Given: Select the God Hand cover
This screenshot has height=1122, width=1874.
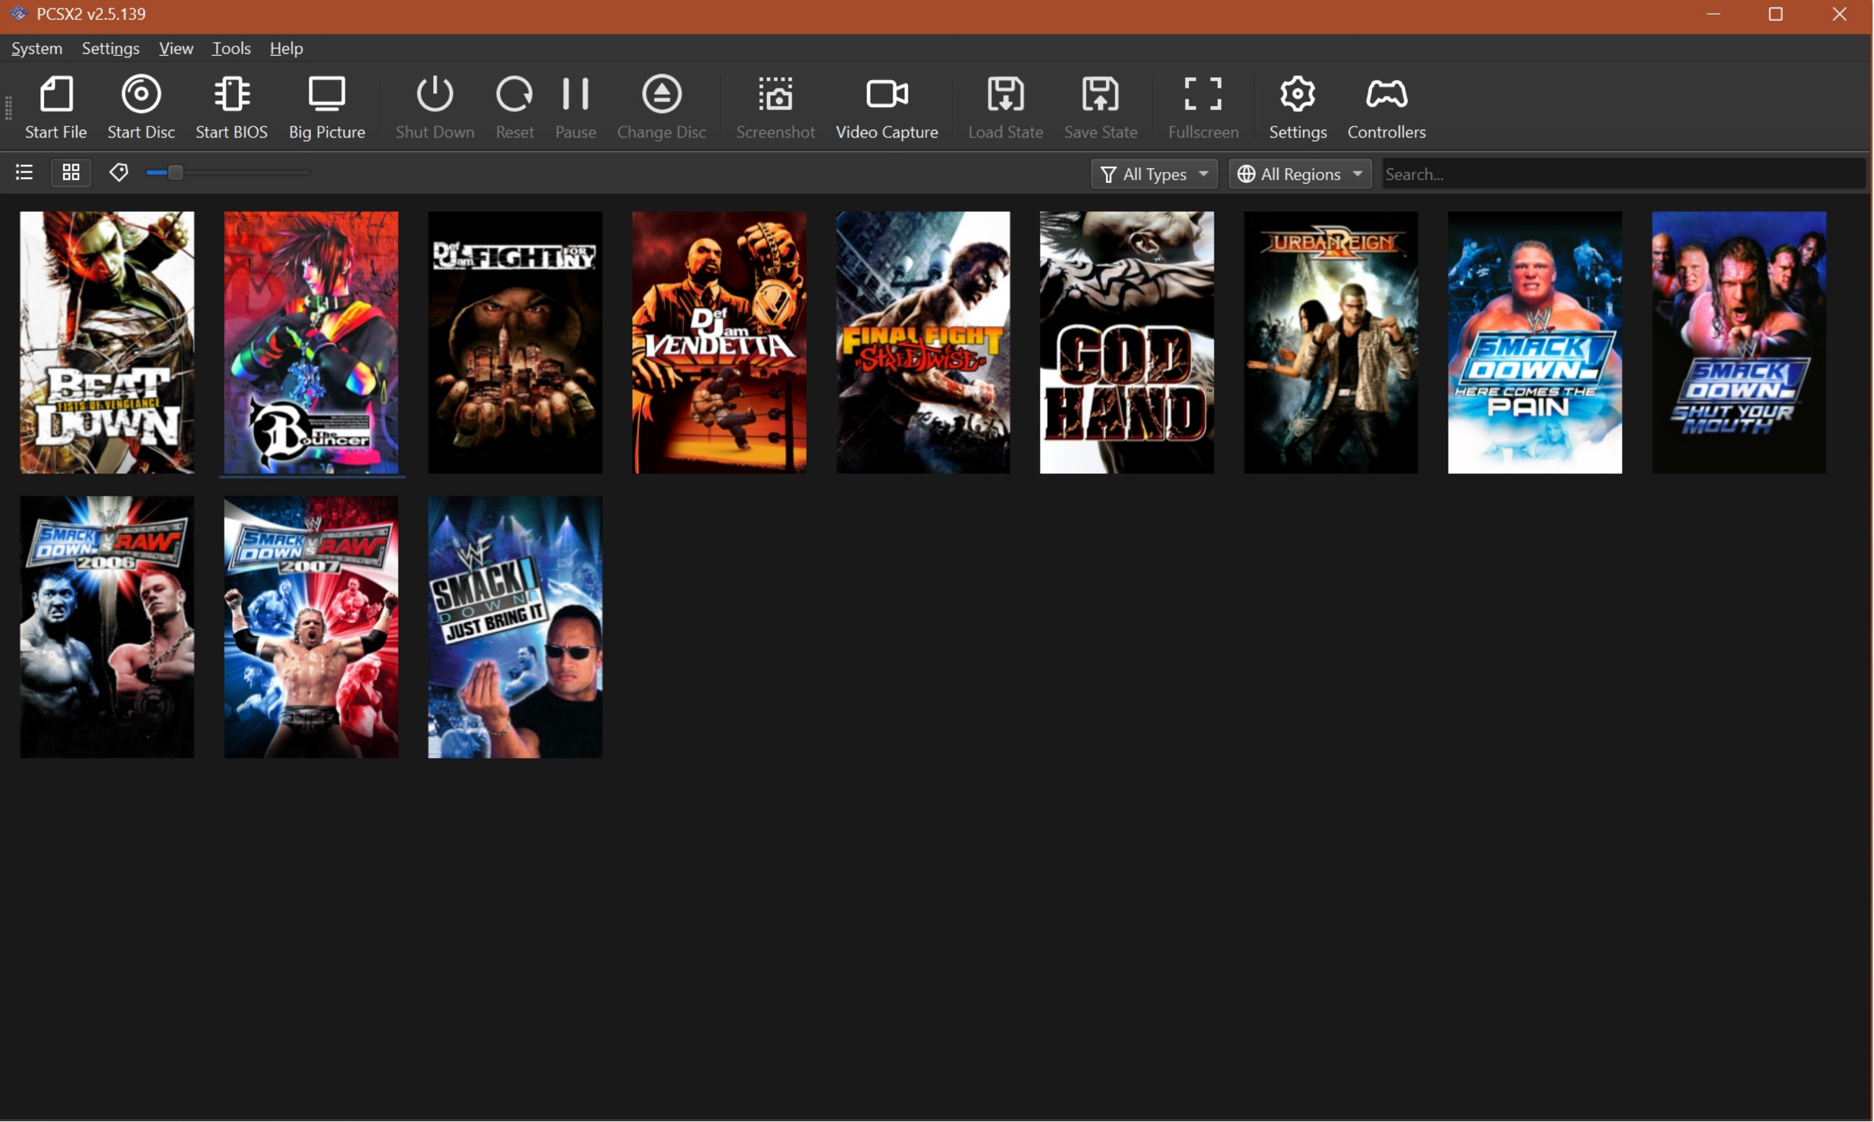Looking at the screenshot, I should [1127, 342].
